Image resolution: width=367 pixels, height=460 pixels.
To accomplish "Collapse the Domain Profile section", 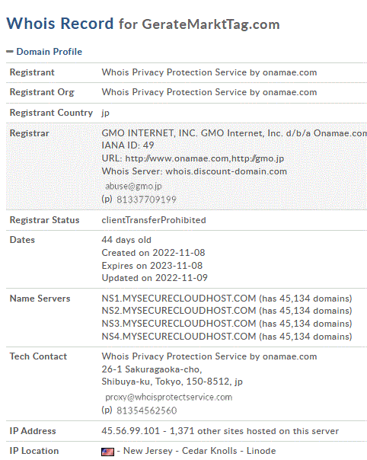I will click(x=10, y=52).
